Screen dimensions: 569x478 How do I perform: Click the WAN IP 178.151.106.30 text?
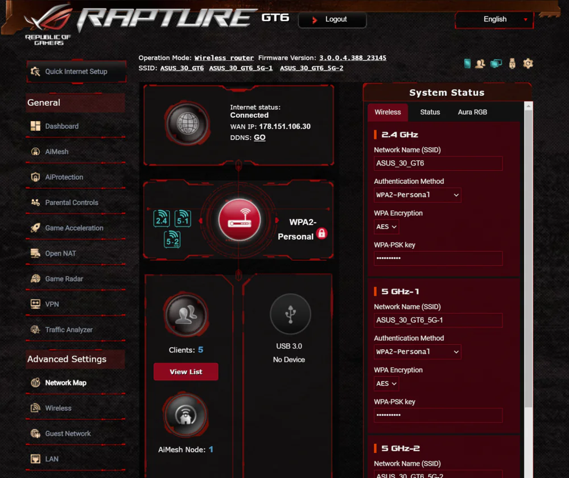coord(284,127)
